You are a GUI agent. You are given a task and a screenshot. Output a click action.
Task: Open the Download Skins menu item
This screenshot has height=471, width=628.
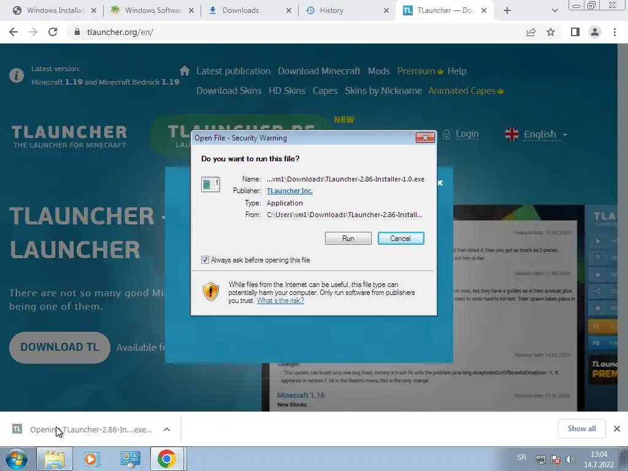pos(229,91)
